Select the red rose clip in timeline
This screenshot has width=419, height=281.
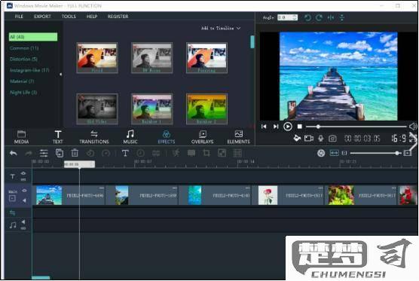288,196
